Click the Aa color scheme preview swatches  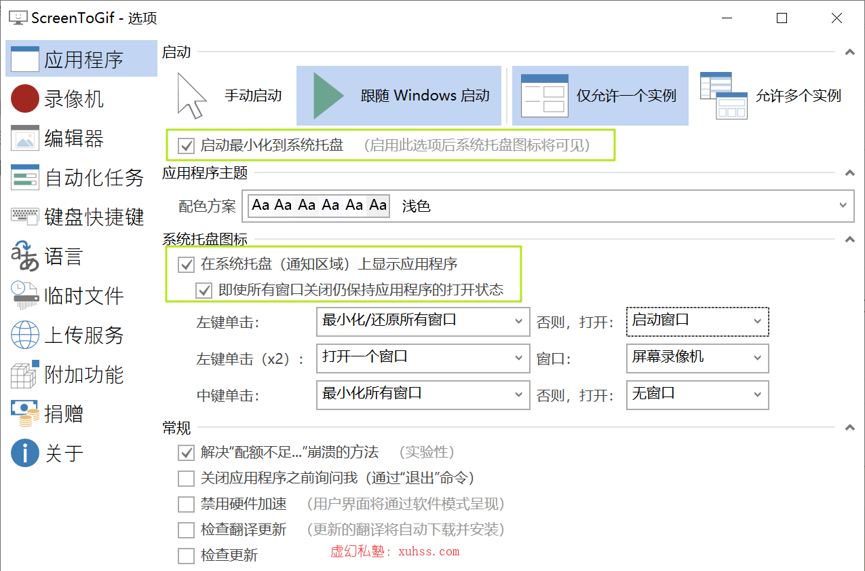coord(319,205)
